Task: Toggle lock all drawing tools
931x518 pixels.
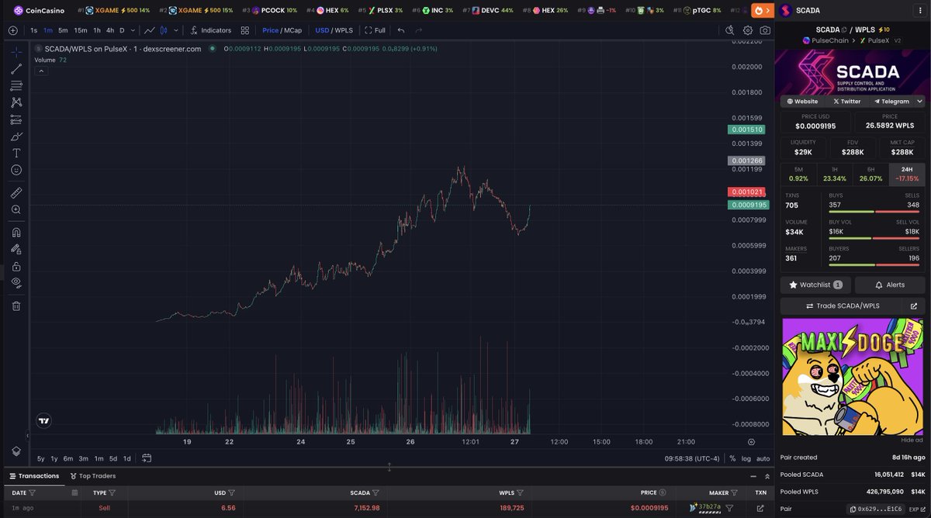Action: pyautogui.click(x=16, y=266)
